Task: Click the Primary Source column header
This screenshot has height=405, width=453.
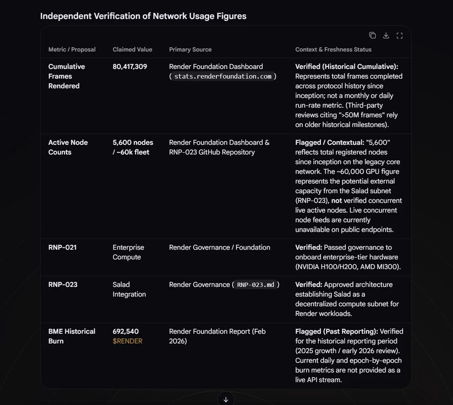Action: click(190, 50)
